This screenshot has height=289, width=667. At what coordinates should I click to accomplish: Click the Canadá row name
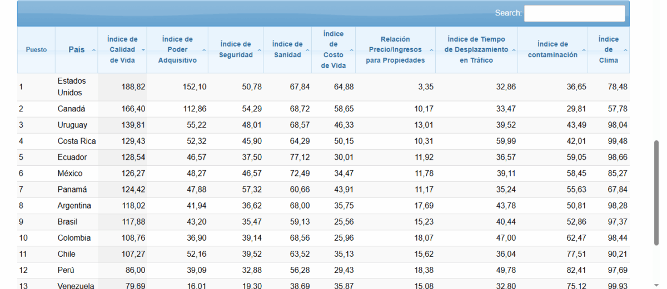point(69,109)
